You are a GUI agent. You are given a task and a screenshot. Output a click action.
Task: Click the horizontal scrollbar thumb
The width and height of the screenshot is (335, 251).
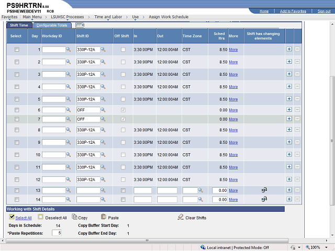[x=147, y=241]
